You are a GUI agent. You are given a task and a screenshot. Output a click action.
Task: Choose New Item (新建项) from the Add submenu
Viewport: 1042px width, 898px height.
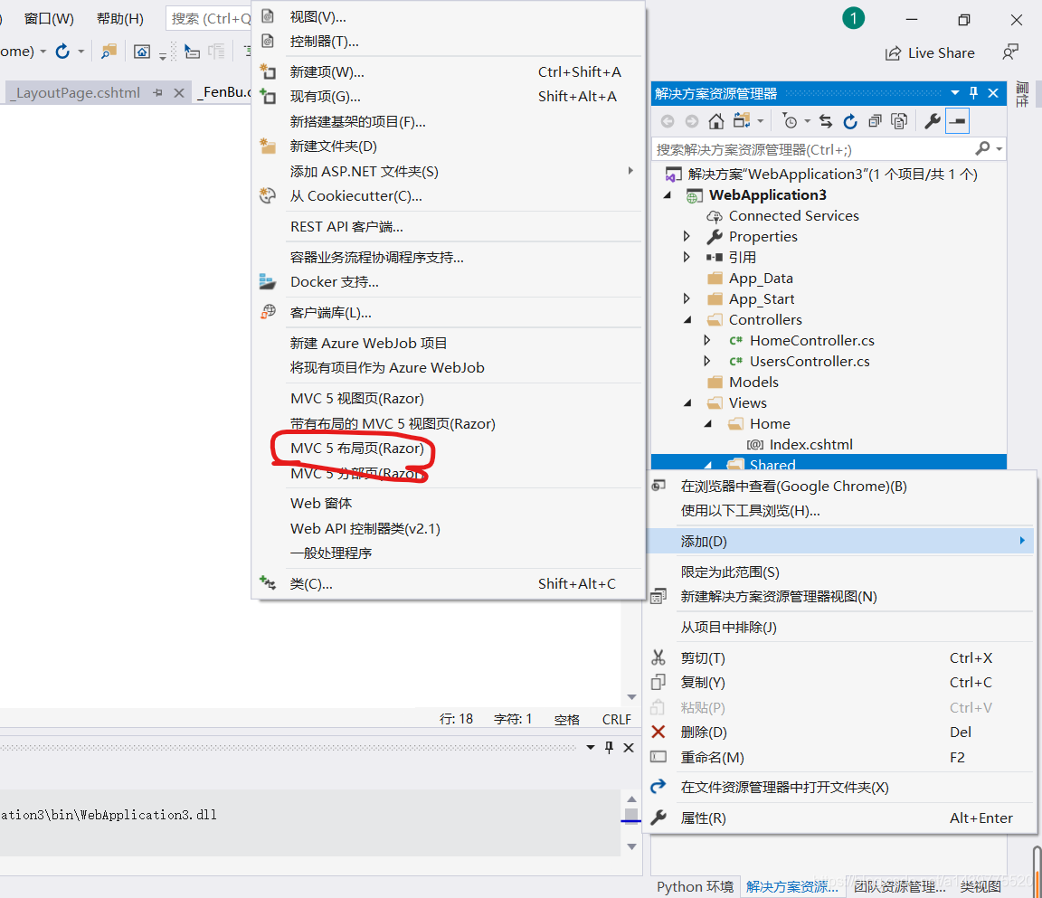[x=449, y=71]
